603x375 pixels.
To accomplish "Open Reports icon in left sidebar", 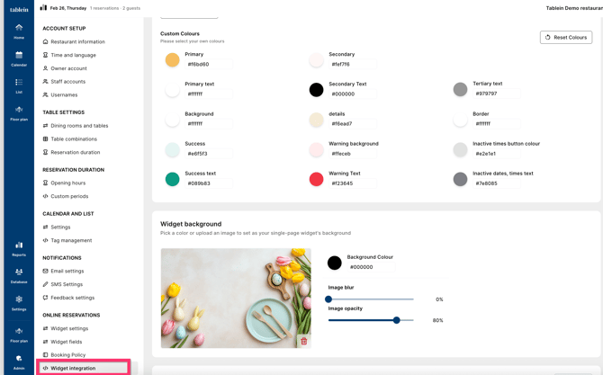I will coord(19,248).
